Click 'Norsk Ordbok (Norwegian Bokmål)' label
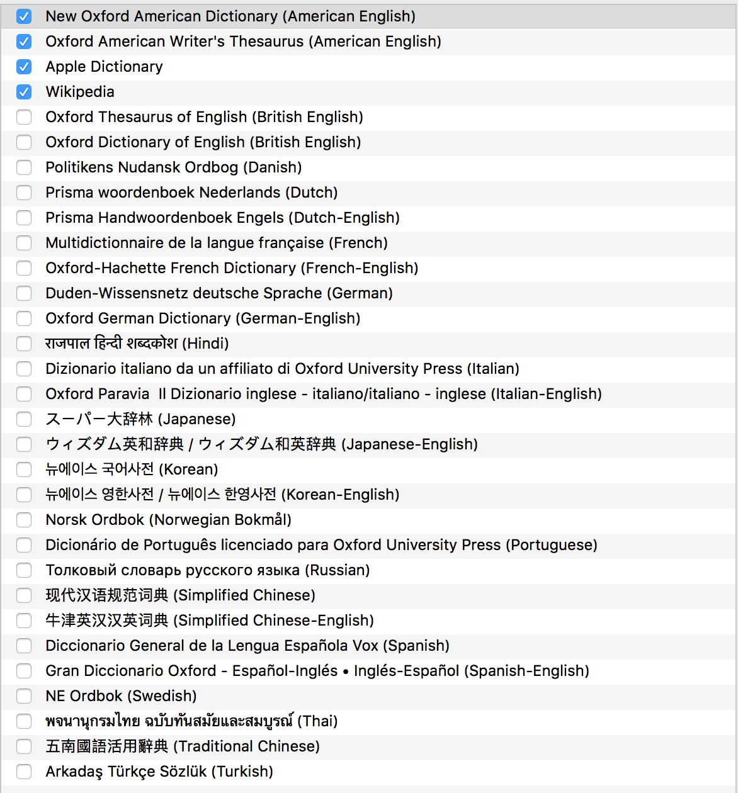This screenshot has height=793, width=738. 168,520
